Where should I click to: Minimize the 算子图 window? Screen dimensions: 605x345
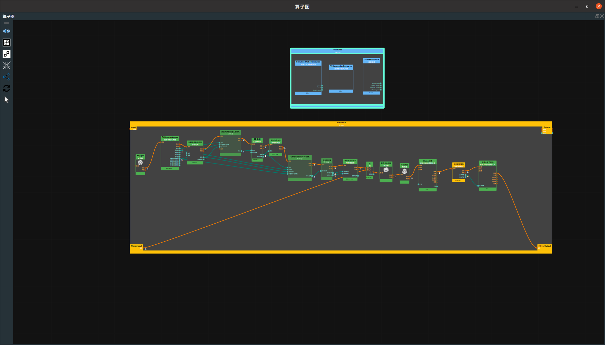click(577, 7)
